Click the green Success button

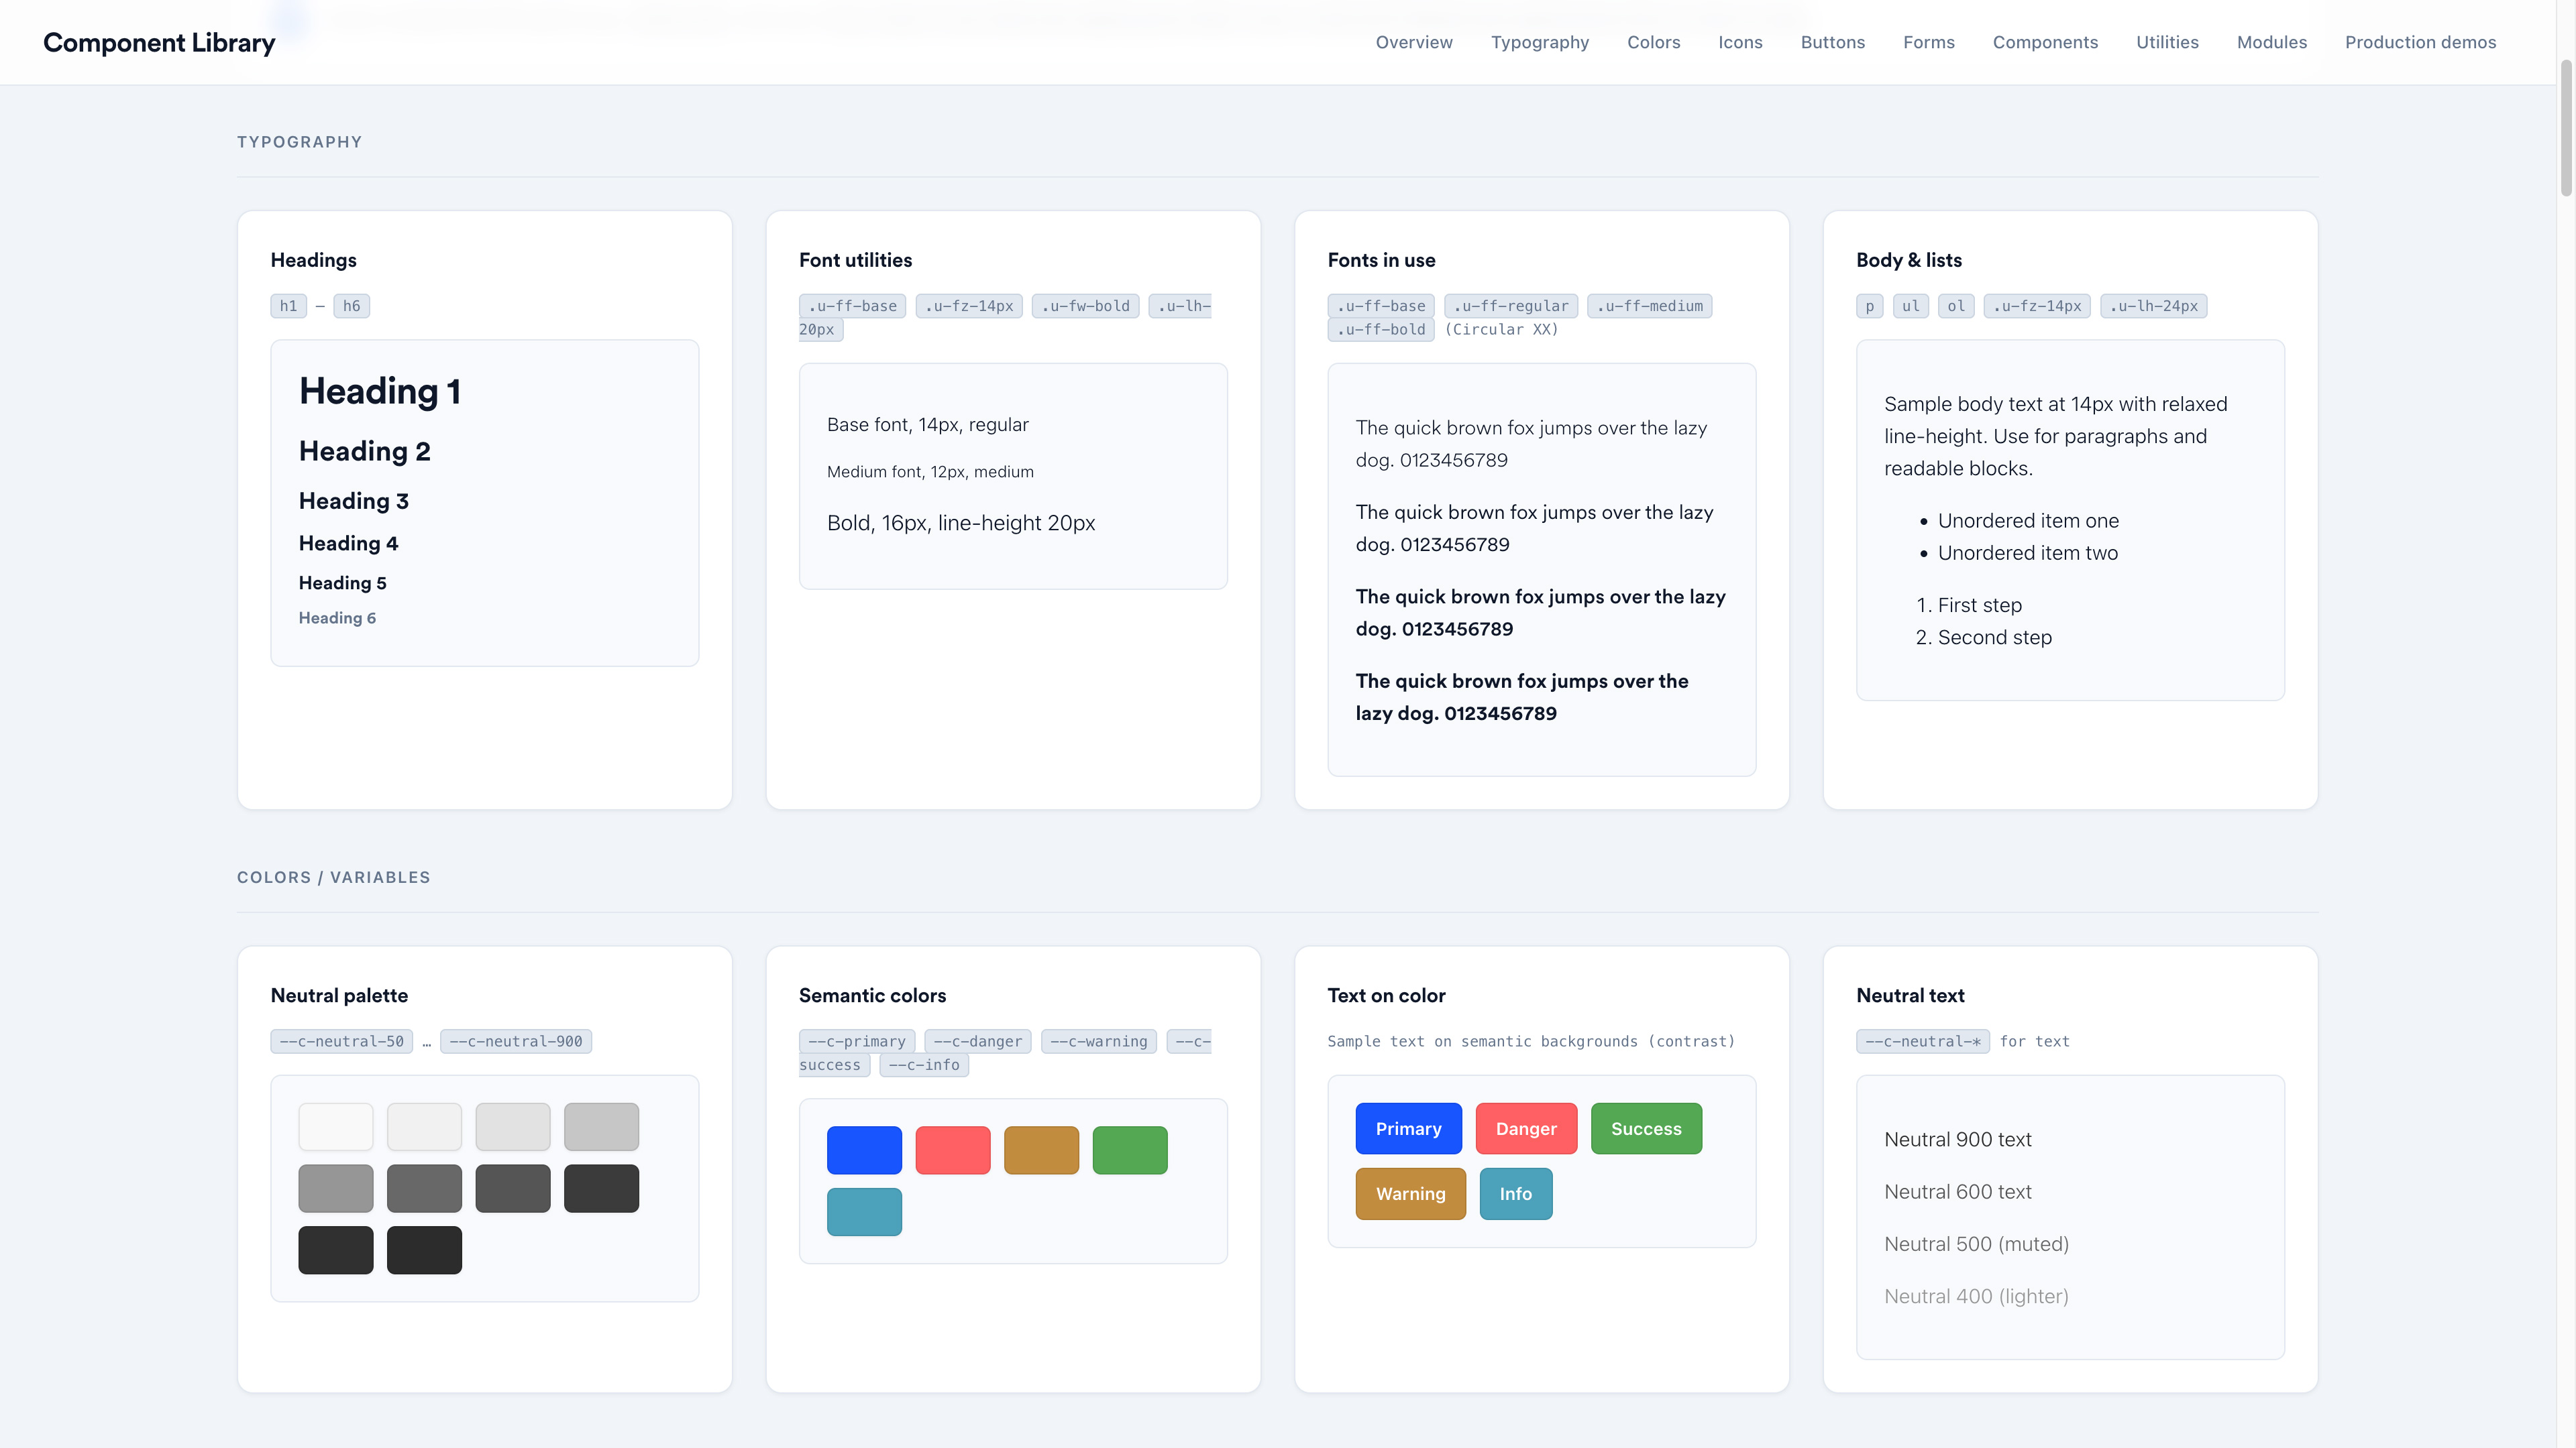[1646, 1128]
